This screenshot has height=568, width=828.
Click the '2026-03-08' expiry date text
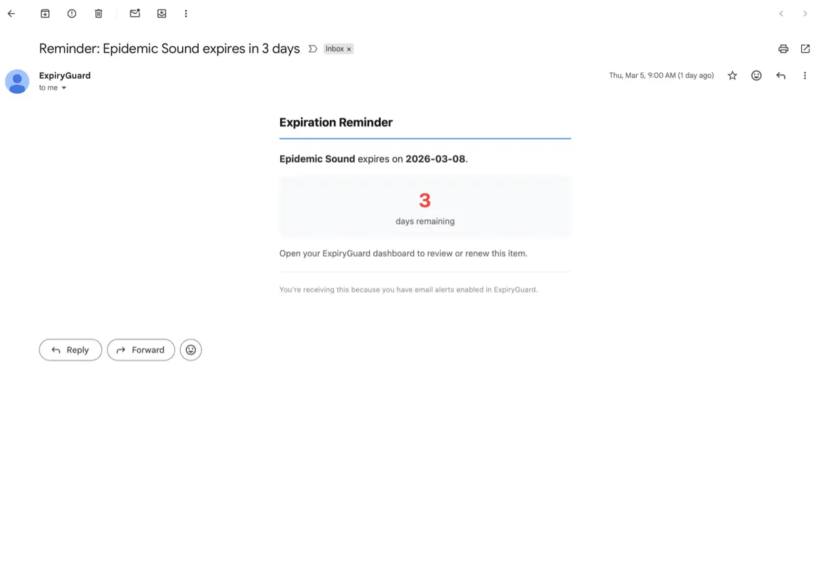coord(435,159)
